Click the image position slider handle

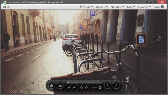[x=68, y=82]
